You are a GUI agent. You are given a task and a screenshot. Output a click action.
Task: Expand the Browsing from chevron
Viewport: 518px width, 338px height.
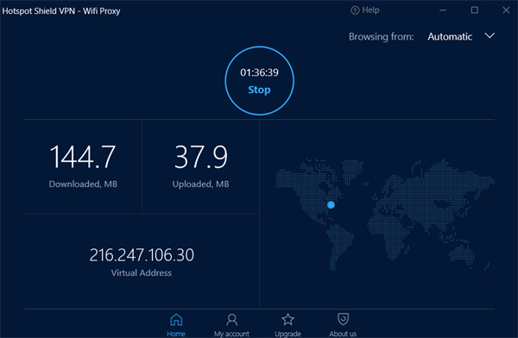pos(490,35)
